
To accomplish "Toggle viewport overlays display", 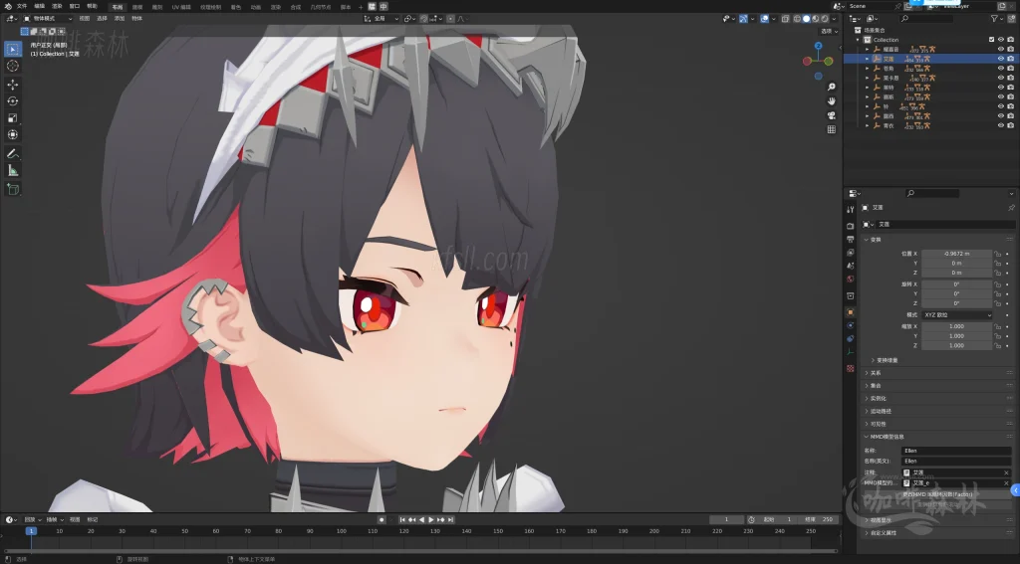I will tap(765, 19).
